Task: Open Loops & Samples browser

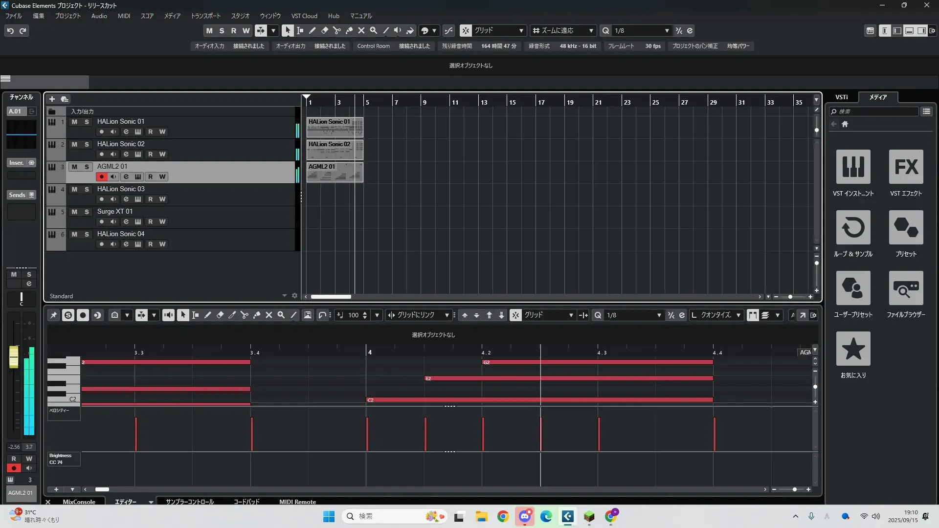Action: click(853, 227)
